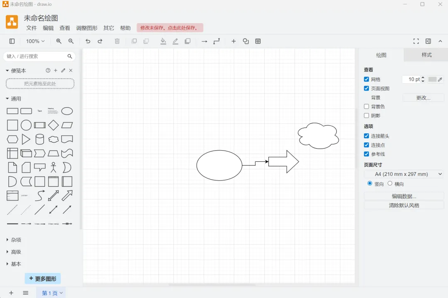
Task: Open the 查看 menu
Action: coord(65,28)
